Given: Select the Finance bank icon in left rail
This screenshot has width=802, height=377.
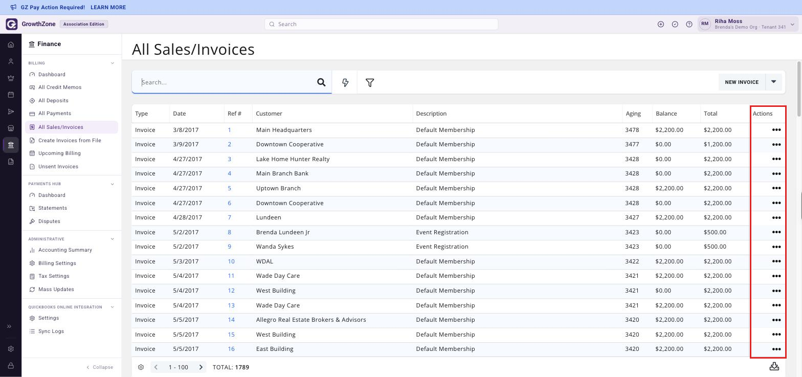Looking at the screenshot, I should [x=11, y=145].
